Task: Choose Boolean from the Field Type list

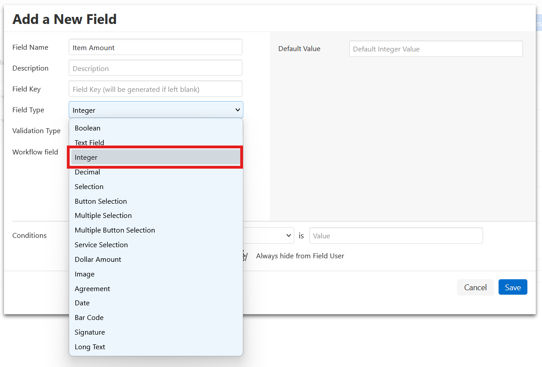Action: [88, 128]
